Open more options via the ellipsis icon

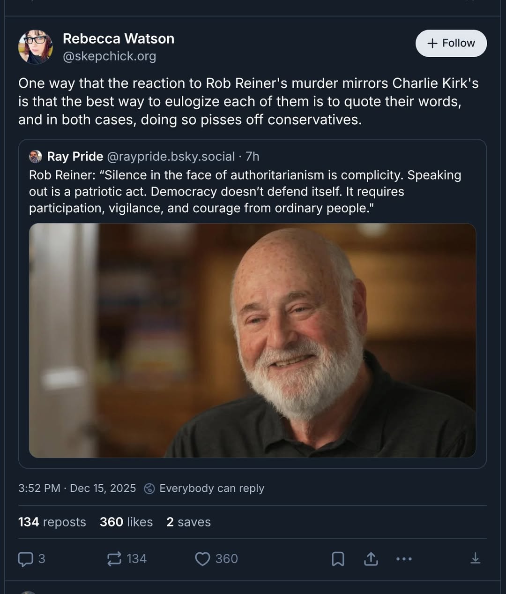click(x=403, y=559)
